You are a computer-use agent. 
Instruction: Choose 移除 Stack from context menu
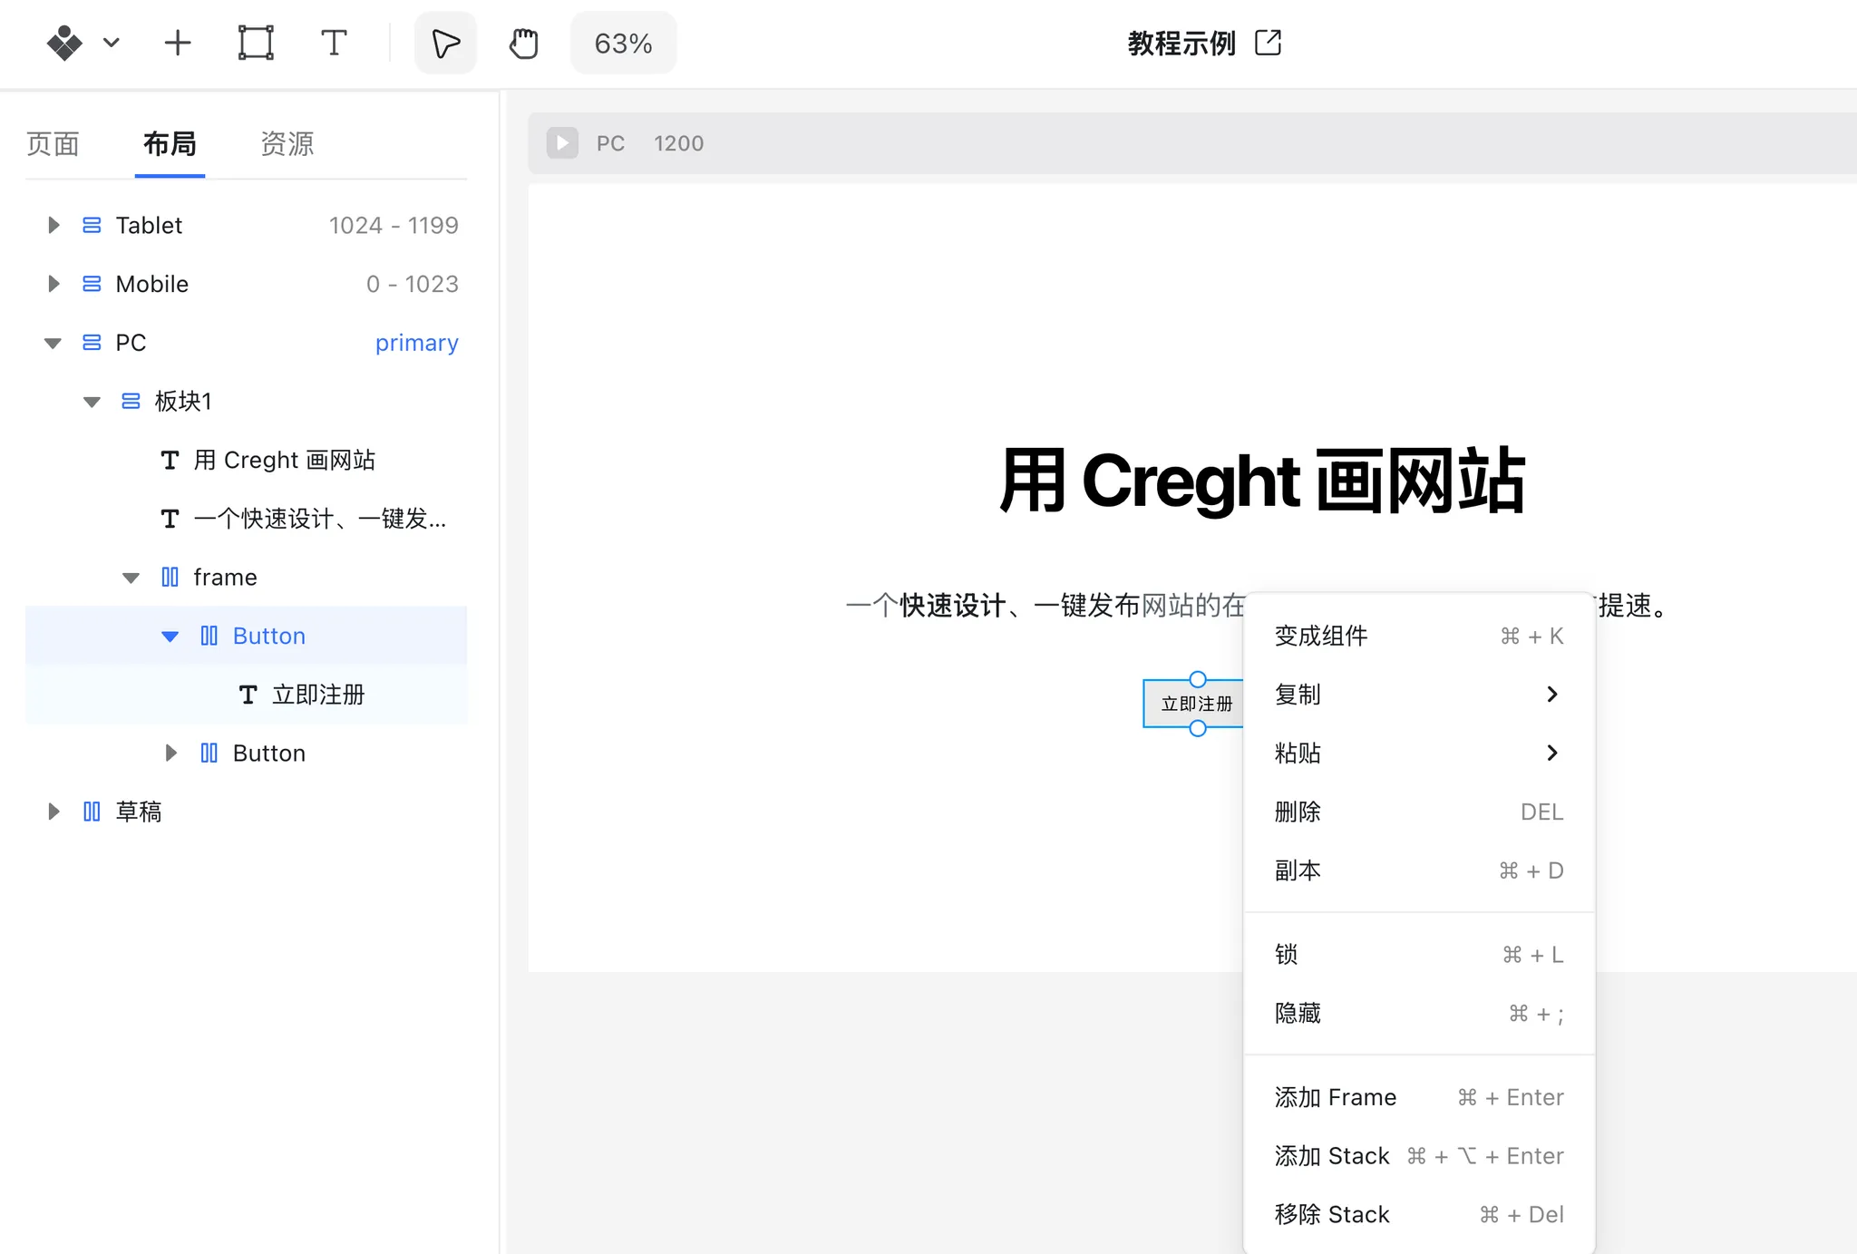point(1419,1214)
